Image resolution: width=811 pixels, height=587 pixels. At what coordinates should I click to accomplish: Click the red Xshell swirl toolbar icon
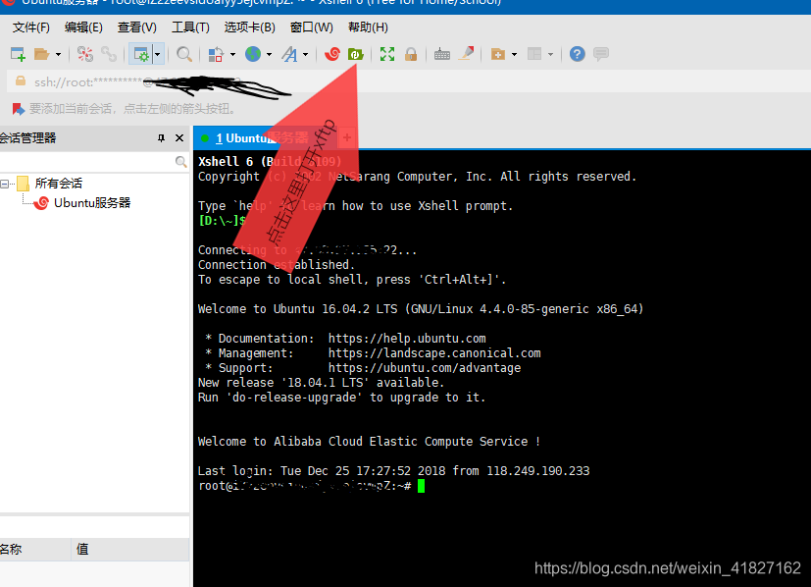[x=332, y=53]
